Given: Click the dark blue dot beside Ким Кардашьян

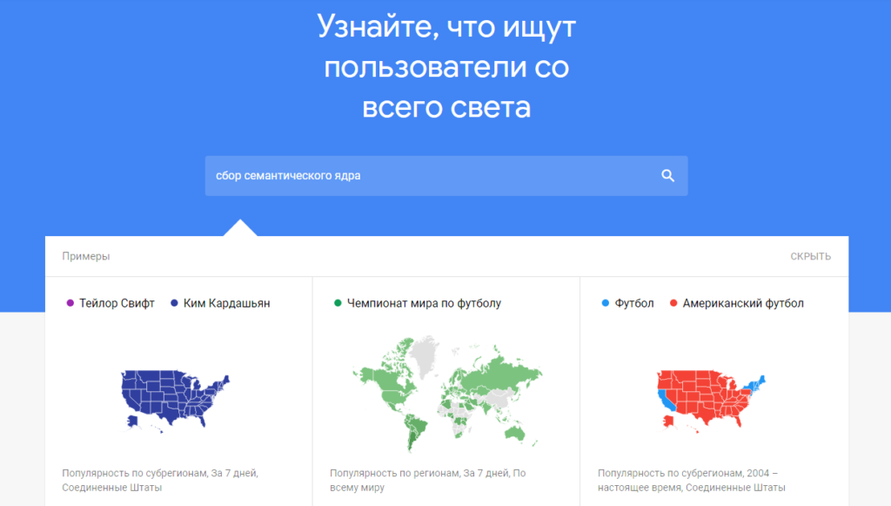Looking at the screenshot, I should click(x=174, y=303).
